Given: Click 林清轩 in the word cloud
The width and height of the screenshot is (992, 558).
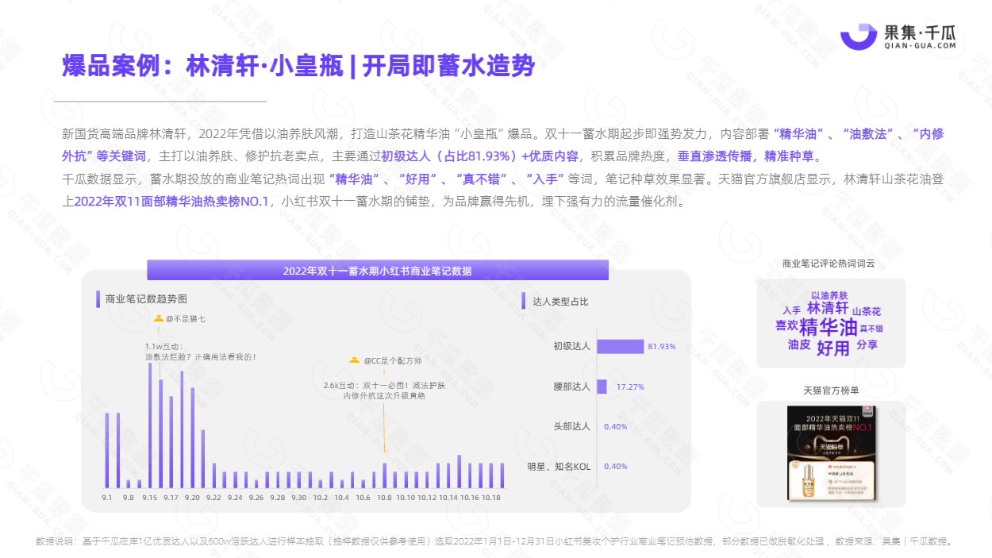Looking at the screenshot, I should coord(828,308).
